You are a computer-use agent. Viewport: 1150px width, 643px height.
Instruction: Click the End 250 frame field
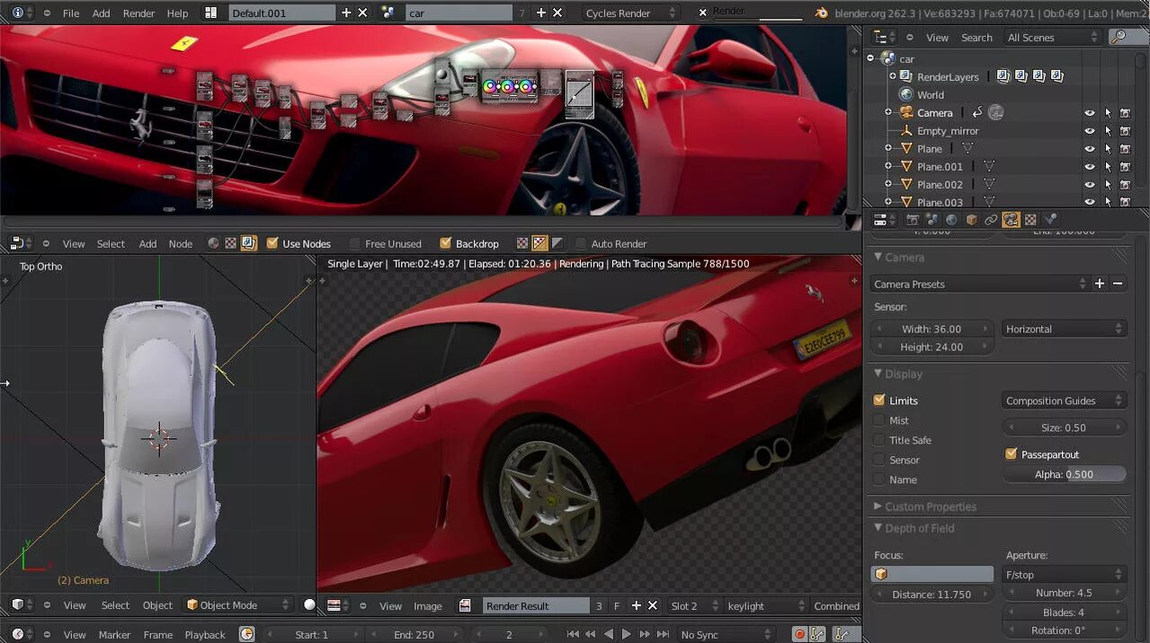(415, 634)
